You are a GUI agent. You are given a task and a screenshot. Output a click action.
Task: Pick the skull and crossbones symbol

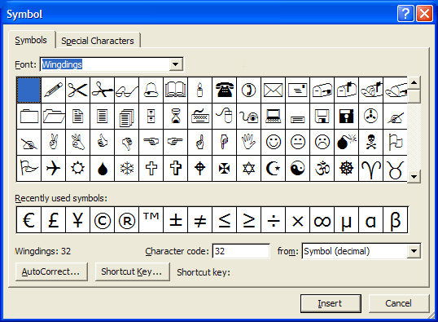(371, 142)
